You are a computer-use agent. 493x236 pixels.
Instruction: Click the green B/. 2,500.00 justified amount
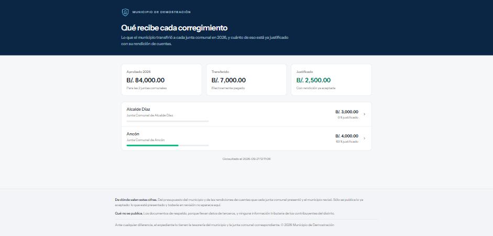313,80
